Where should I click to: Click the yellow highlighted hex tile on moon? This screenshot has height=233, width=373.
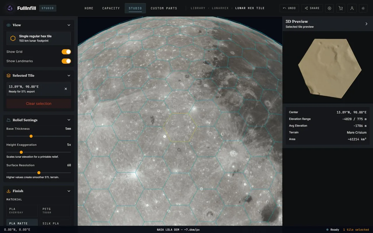tap(180, 128)
